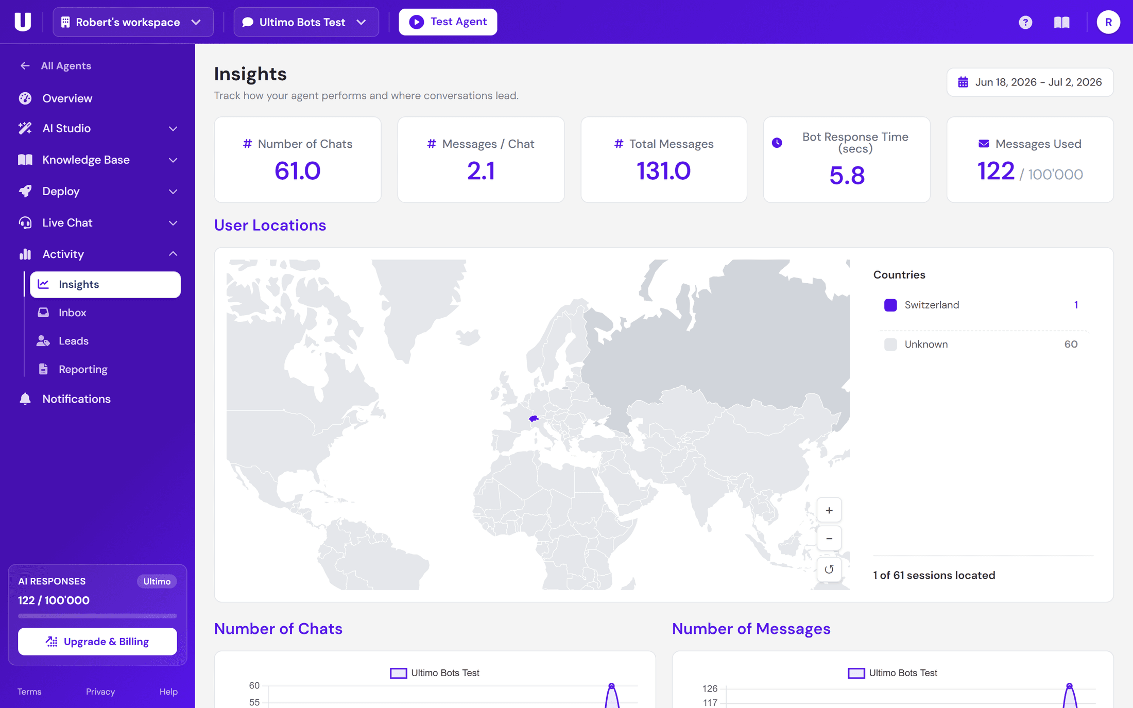Click the User Locations heading
Screen dimensions: 1133x708
pyautogui.click(x=270, y=225)
